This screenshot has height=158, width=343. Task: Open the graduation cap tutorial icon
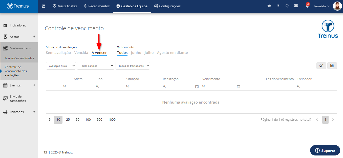269,6
